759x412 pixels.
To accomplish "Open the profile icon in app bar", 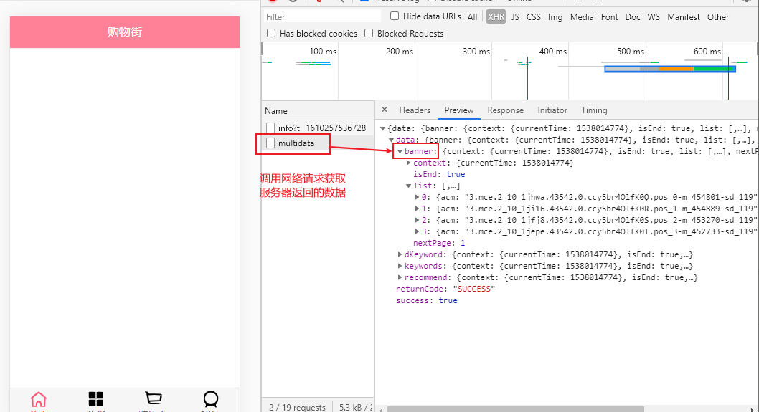I will pyautogui.click(x=211, y=399).
